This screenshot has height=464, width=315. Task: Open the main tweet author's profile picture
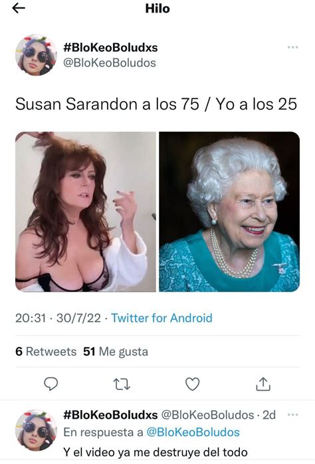click(36, 55)
